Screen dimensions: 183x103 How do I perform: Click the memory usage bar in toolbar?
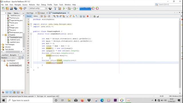(85, 9)
